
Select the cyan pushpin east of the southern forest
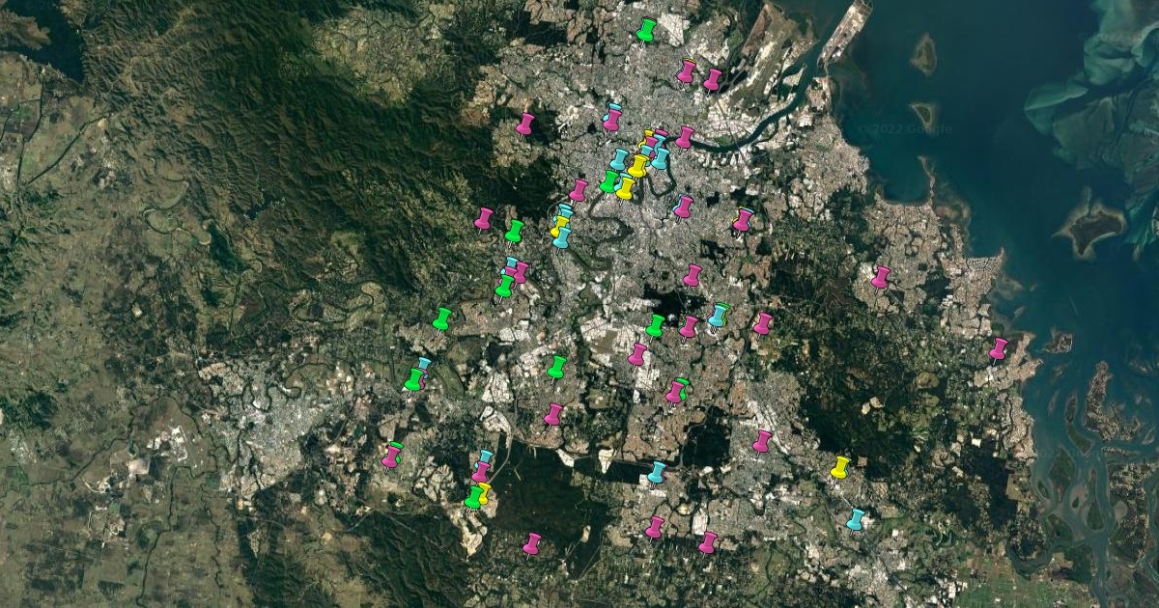(657, 473)
